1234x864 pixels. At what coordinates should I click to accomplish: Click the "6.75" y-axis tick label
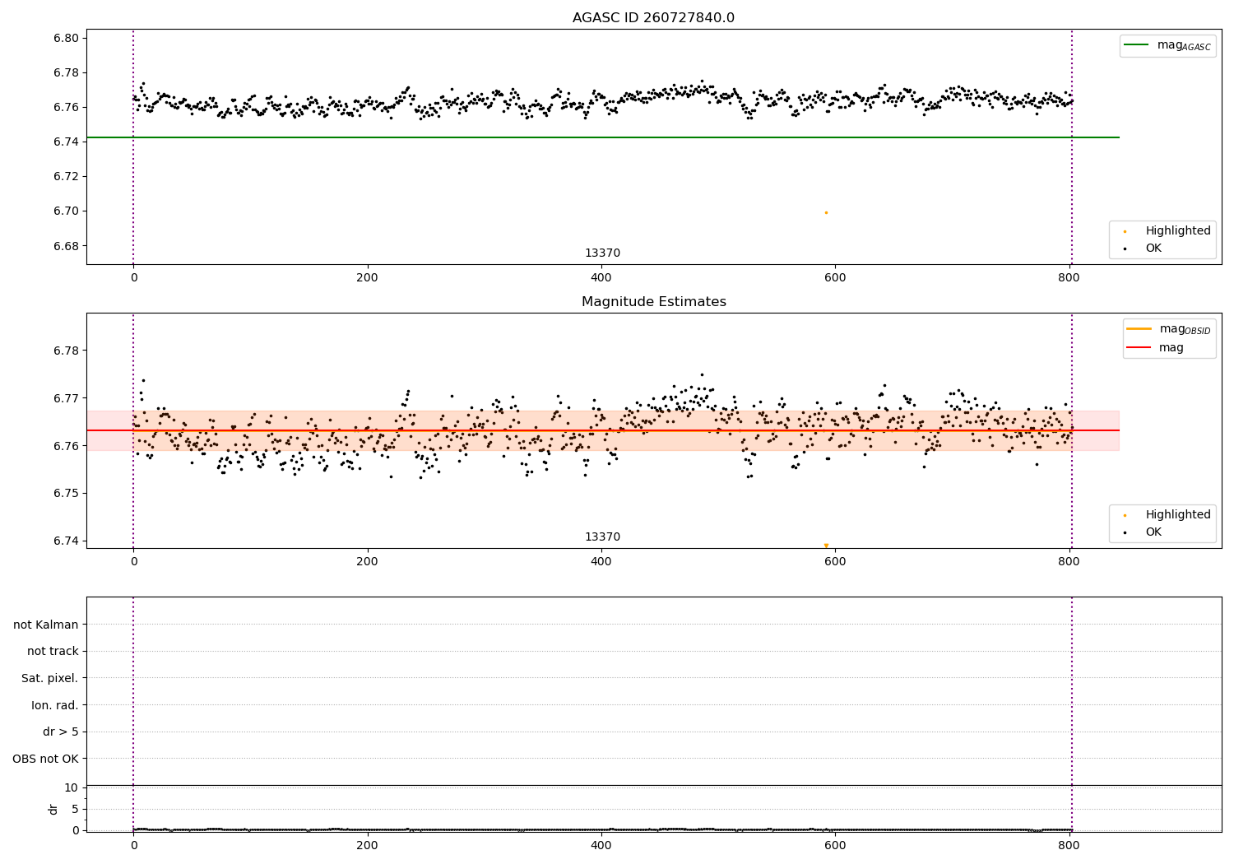66,494
